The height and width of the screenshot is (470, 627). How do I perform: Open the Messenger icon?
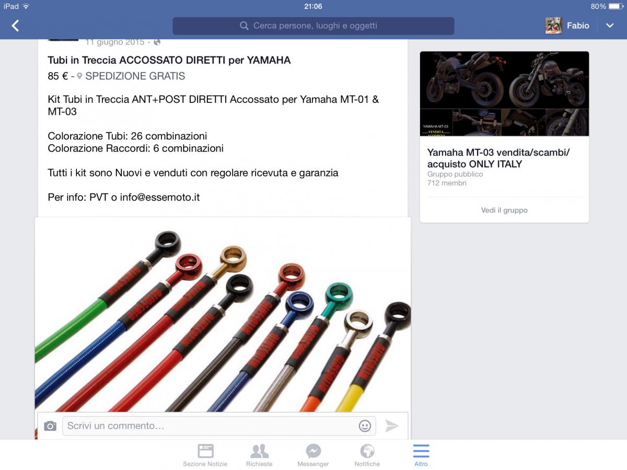313,455
